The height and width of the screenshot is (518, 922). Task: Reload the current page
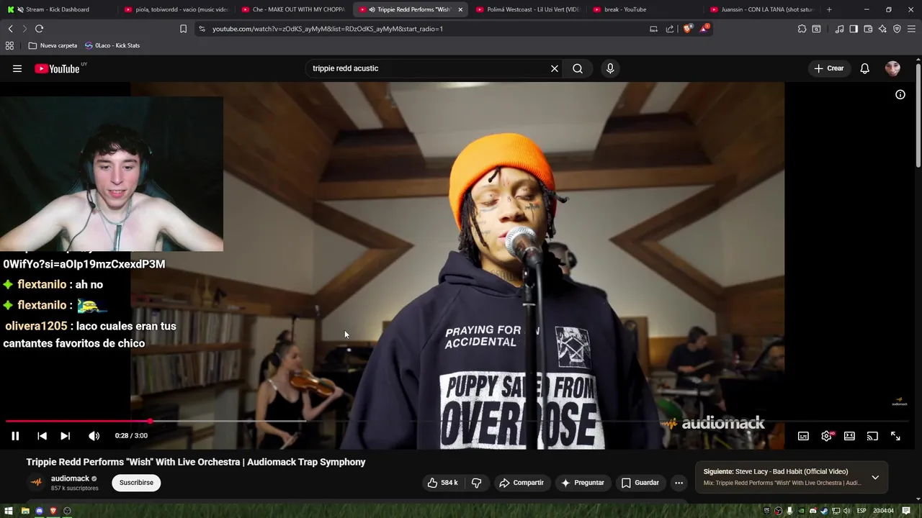39,29
